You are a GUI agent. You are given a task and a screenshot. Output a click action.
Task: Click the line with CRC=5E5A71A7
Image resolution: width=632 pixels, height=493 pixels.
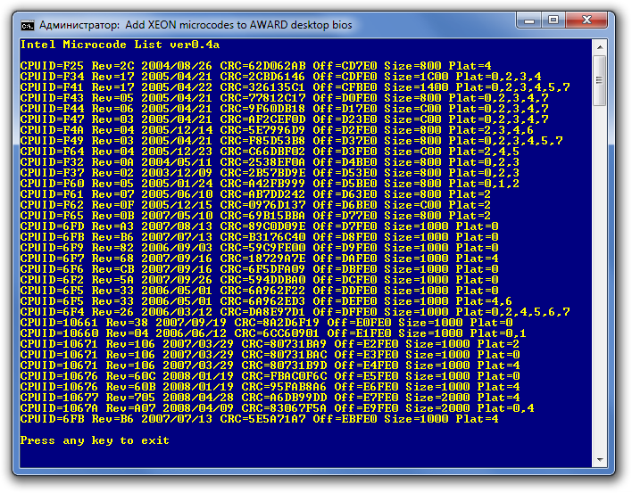click(259, 419)
